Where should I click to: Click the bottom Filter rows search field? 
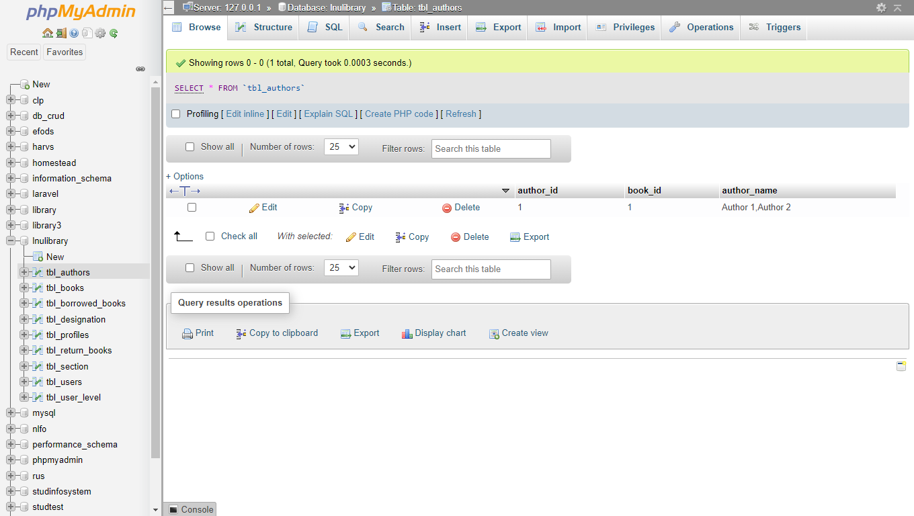tap(491, 269)
